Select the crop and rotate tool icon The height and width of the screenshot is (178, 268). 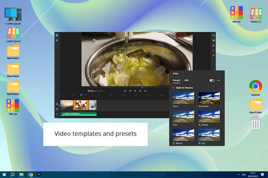(x=214, y=56)
